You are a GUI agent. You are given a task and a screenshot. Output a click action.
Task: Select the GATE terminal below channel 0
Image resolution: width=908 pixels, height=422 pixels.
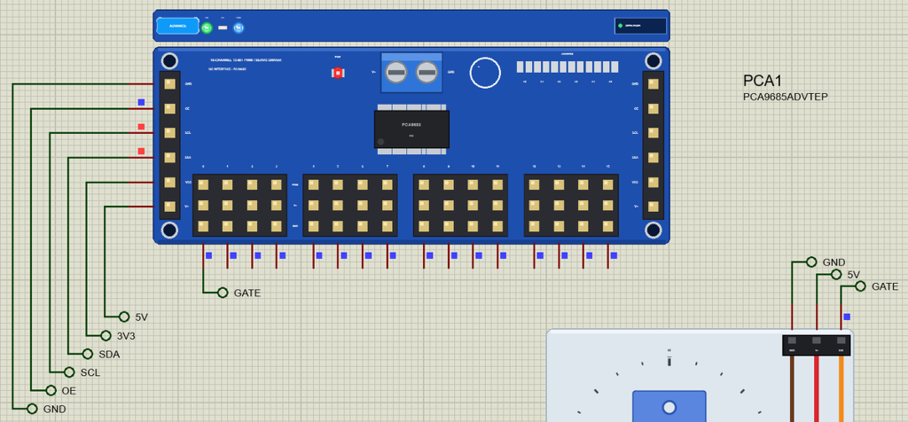(x=223, y=293)
